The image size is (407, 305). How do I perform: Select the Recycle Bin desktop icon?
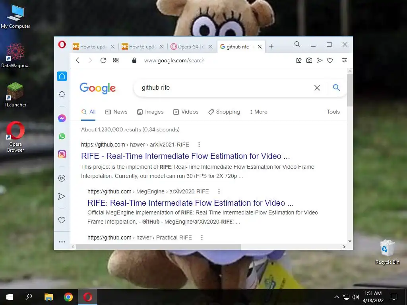[387, 252]
